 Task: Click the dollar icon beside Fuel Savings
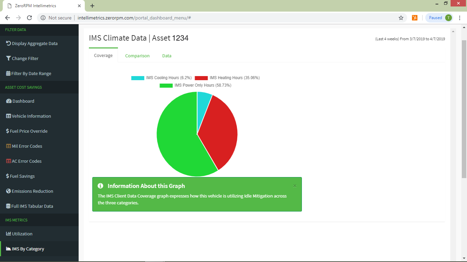[x=8, y=176]
